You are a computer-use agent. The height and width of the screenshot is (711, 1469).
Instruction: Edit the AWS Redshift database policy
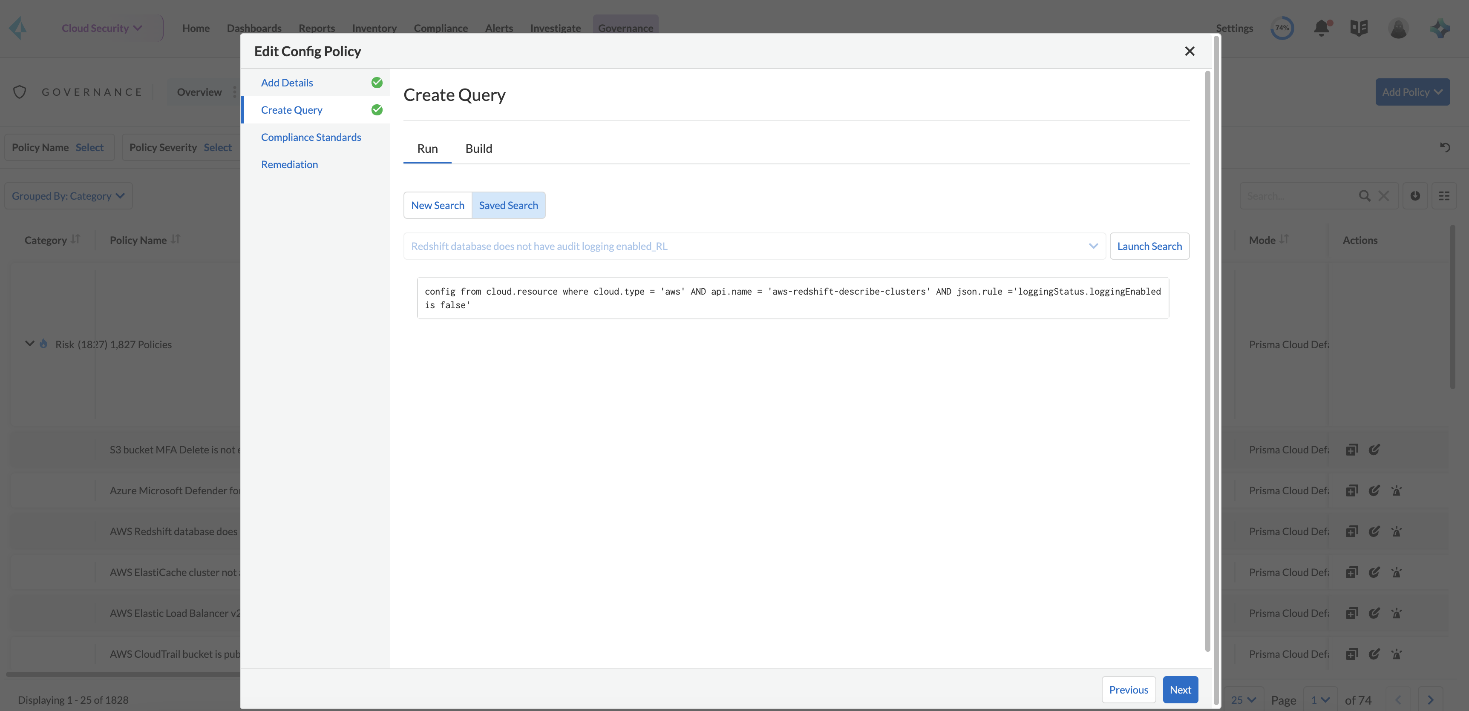click(x=1374, y=531)
